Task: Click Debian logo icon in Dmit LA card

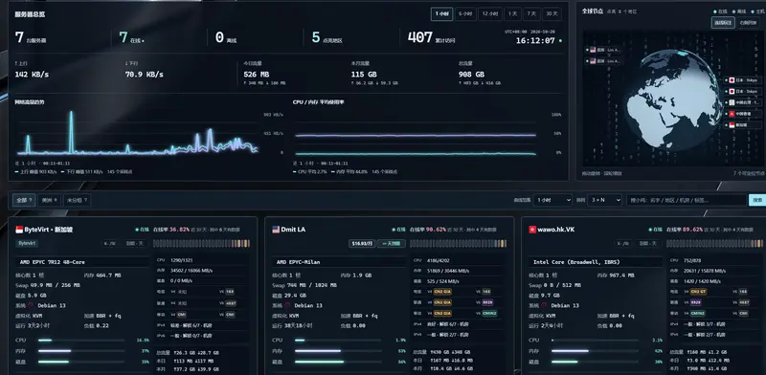Action: tap(287, 305)
